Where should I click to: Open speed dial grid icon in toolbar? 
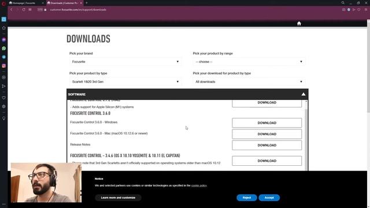30,10
